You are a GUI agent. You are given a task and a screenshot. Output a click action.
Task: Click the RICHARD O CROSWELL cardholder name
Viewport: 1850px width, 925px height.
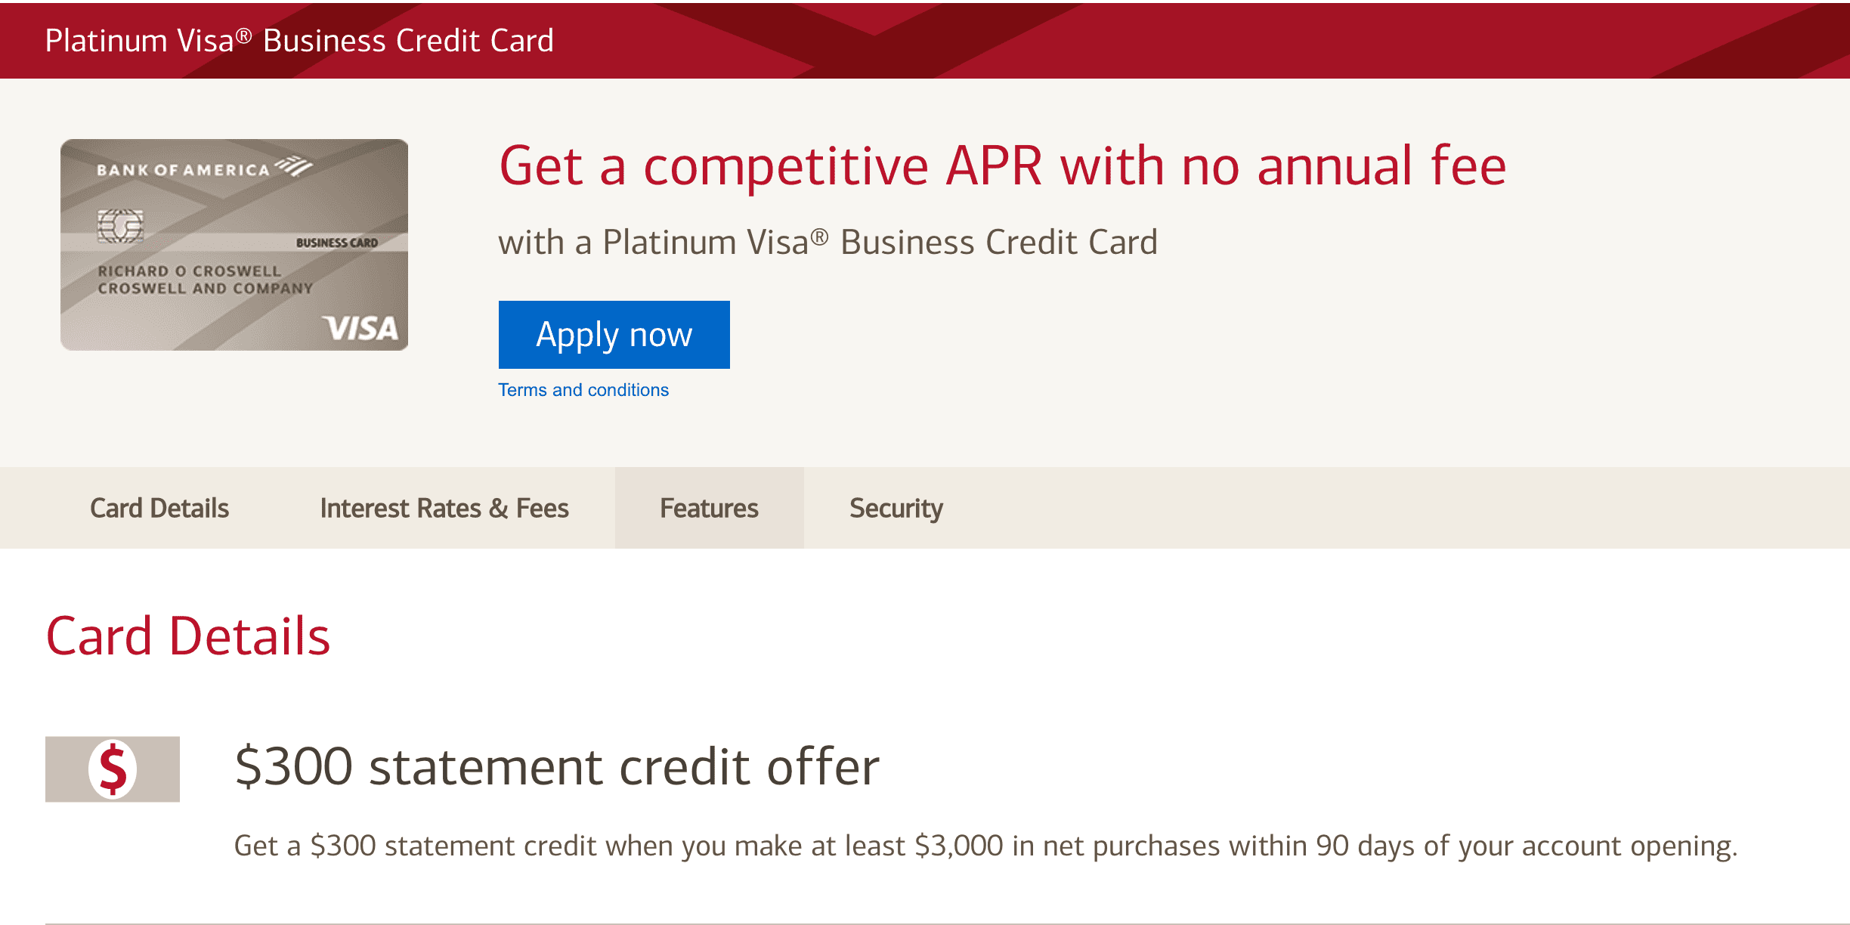coord(189,271)
